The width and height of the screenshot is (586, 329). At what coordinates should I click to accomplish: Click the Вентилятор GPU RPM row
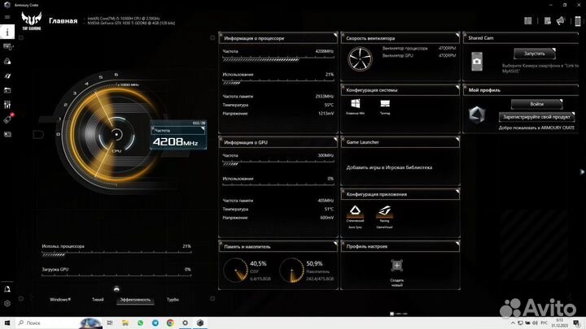[419, 55]
